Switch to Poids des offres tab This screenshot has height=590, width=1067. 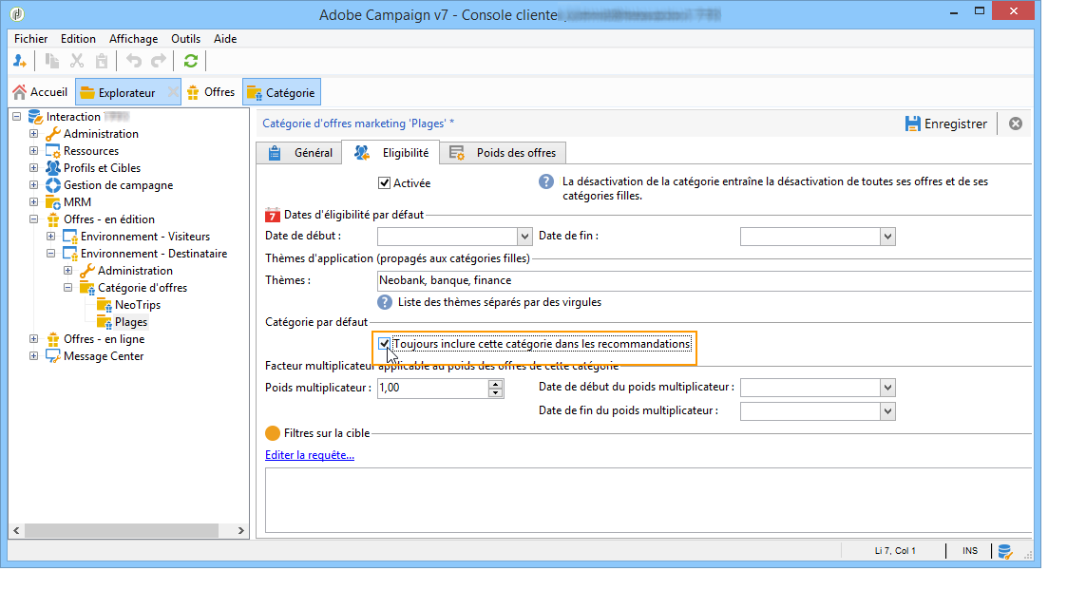click(503, 153)
